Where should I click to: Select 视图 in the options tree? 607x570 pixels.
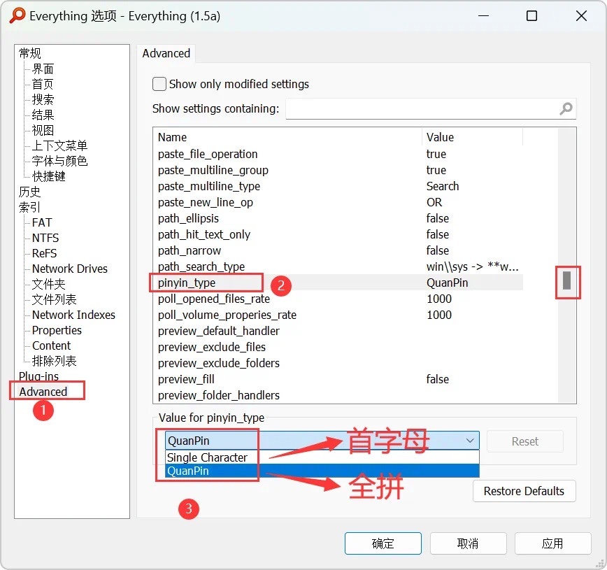tap(43, 130)
